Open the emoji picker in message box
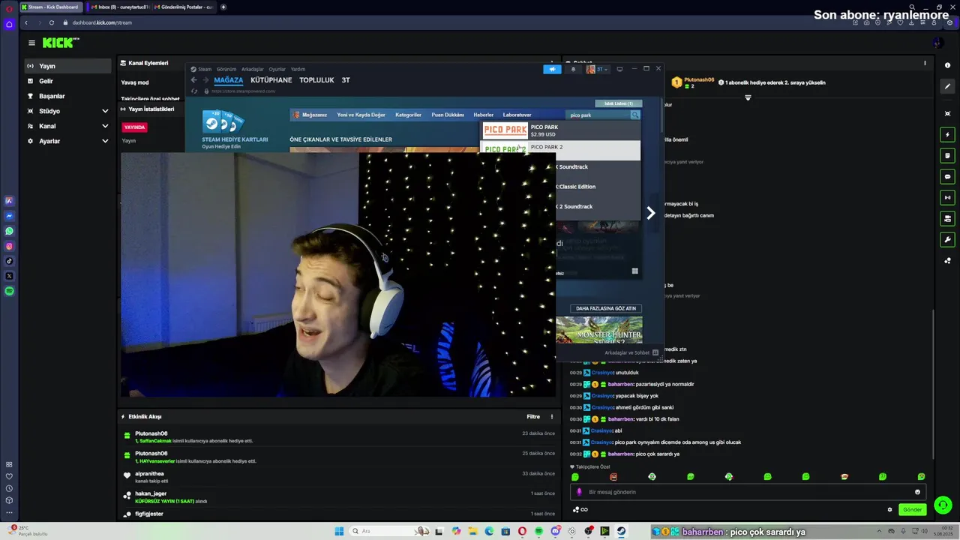This screenshot has height=540, width=960. 916,492
